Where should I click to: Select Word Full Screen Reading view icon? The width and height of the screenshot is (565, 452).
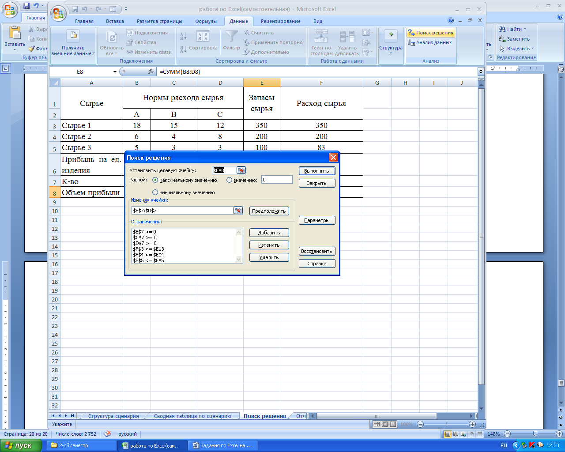pyautogui.click(x=456, y=434)
